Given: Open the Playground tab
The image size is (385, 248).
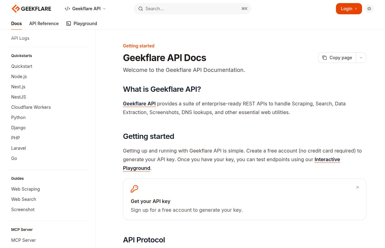Looking at the screenshot, I should click(x=82, y=24).
